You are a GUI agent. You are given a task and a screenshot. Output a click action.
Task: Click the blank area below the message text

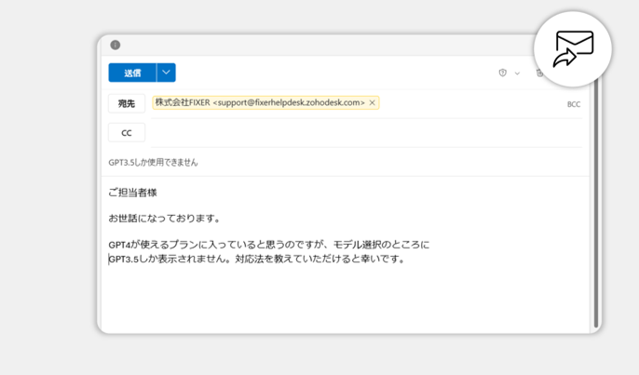[345, 298]
